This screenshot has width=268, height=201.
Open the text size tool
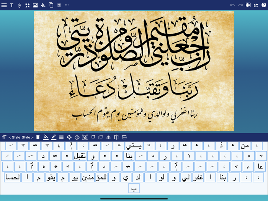pos(4,137)
